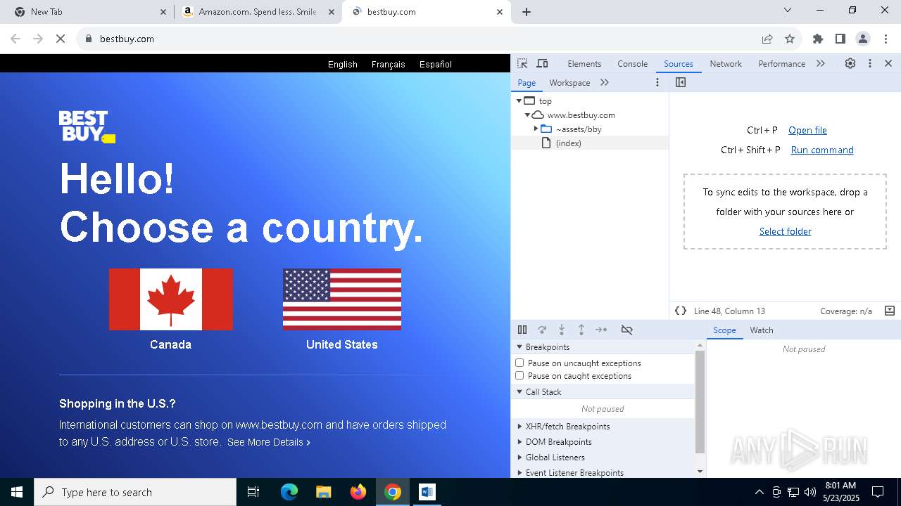Screen dimensions: 901x506
Task: Click the pretty print braces icon
Action: (681, 311)
